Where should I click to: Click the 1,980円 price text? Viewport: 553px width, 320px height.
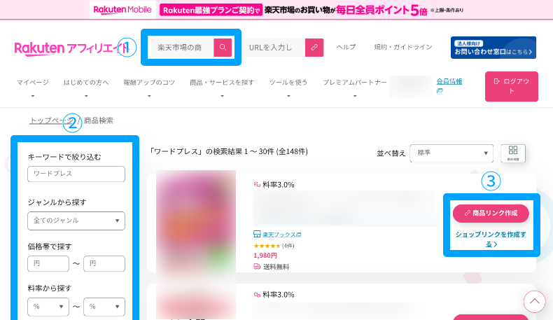(x=265, y=256)
